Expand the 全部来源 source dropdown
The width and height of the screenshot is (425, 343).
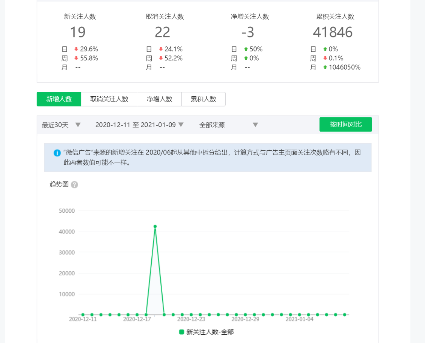click(x=228, y=125)
